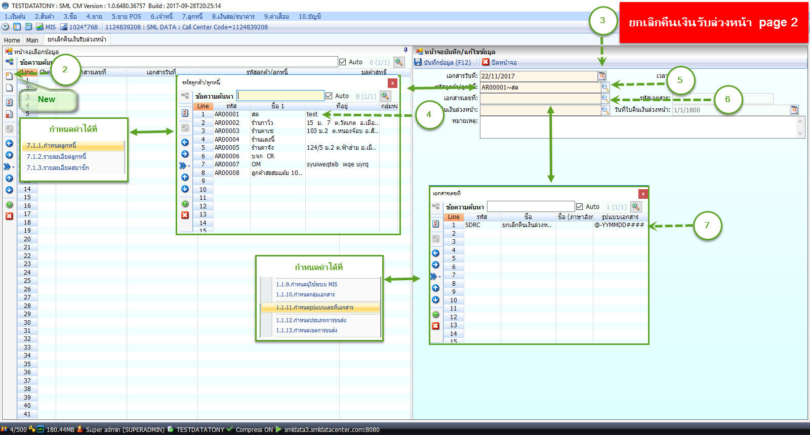This screenshot has height=435, width=810.
Task: Toggle Auto checkbox in document number popup
Action: coord(580,206)
